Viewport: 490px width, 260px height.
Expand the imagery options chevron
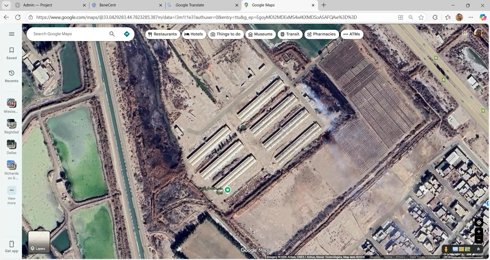click(x=479, y=249)
